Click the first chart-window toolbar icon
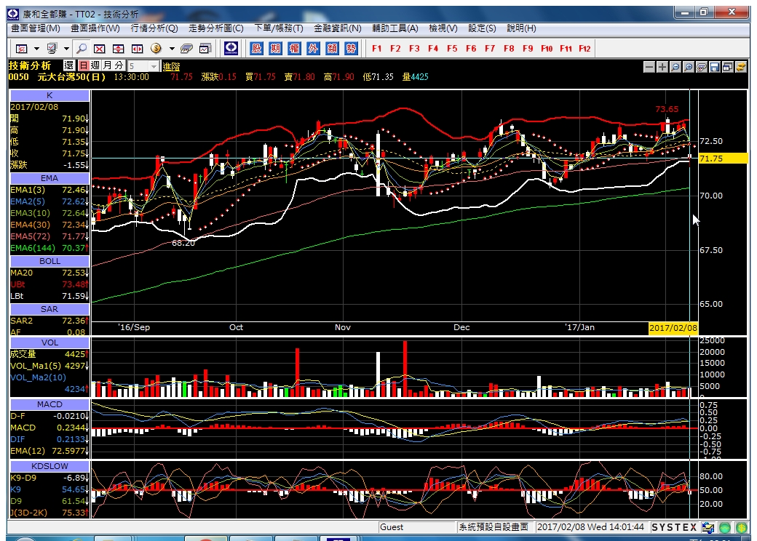Viewport: 757px width, 541px height. click(22, 49)
